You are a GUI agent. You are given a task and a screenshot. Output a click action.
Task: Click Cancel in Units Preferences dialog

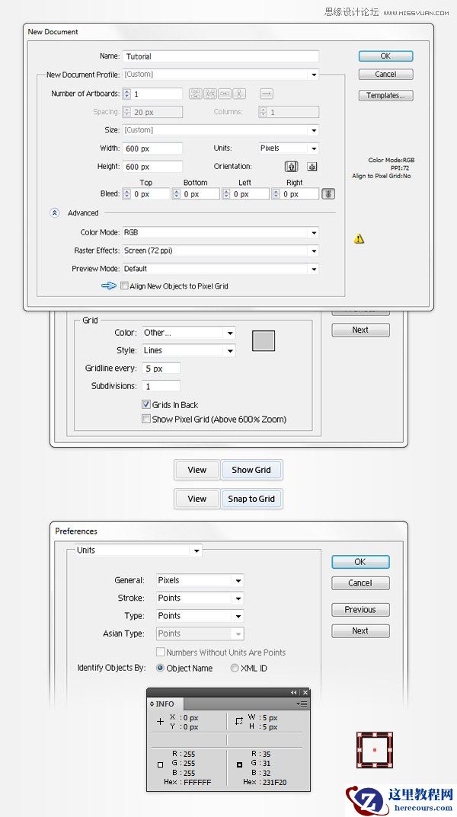pyautogui.click(x=360, y=583)
